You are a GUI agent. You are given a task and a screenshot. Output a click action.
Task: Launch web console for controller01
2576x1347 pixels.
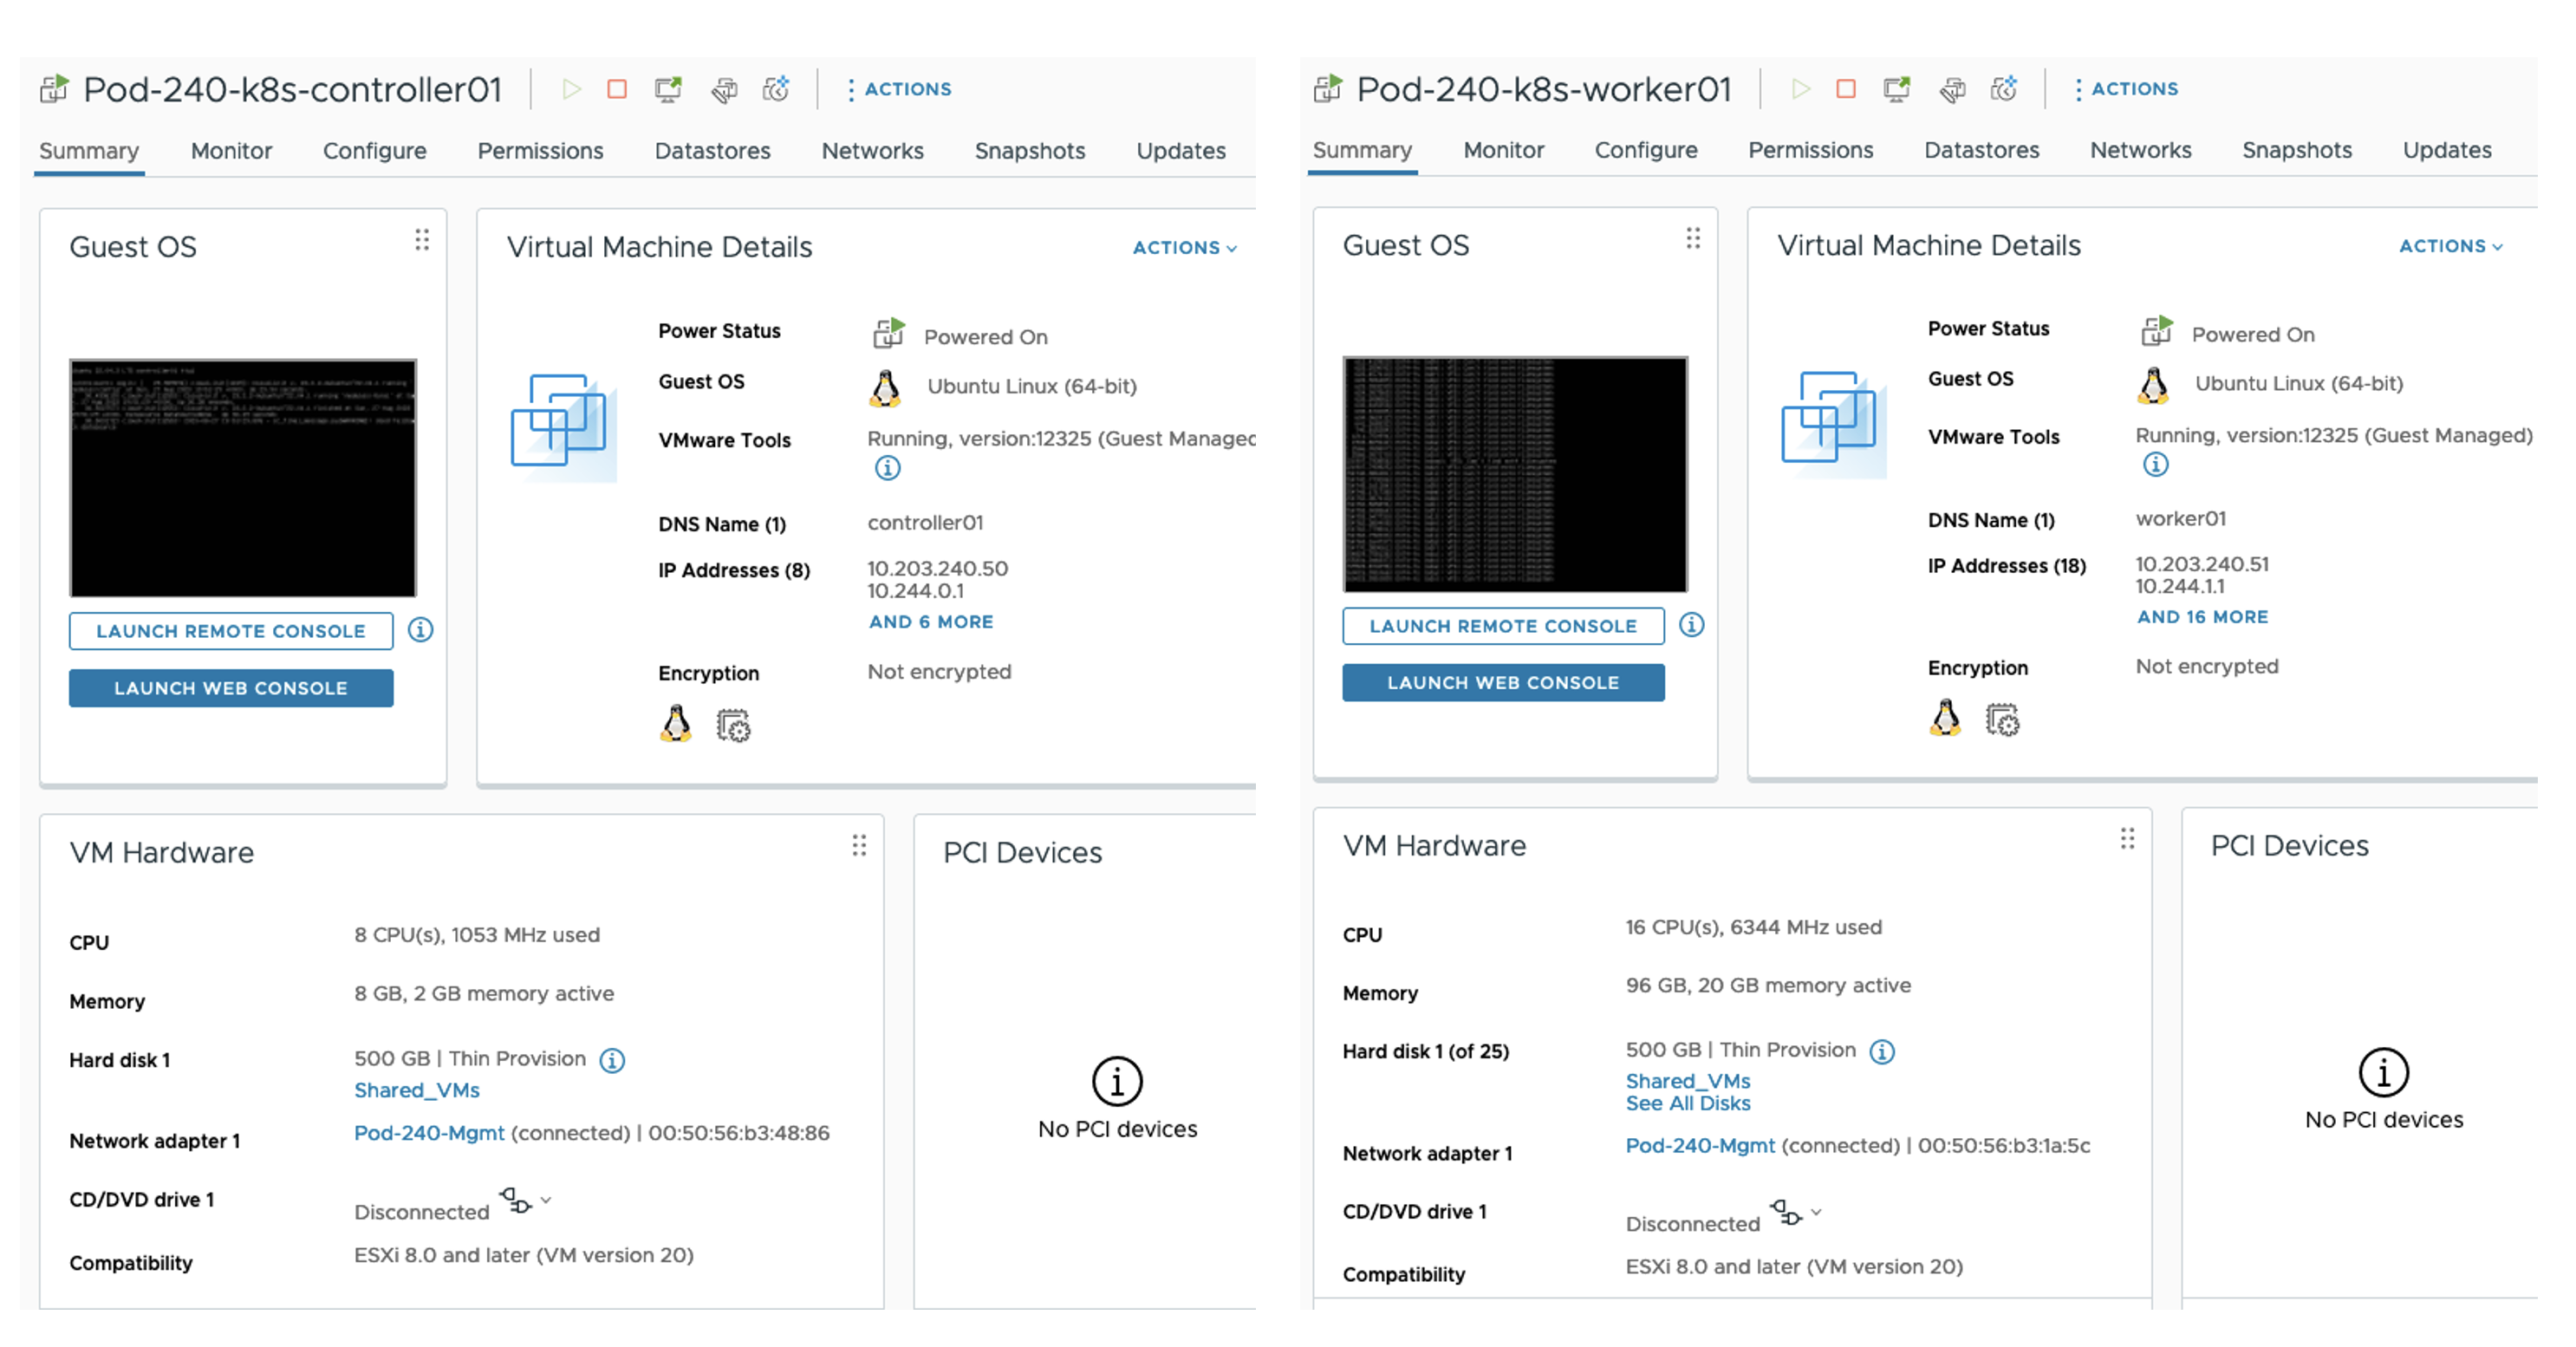[x=231, y=688]
